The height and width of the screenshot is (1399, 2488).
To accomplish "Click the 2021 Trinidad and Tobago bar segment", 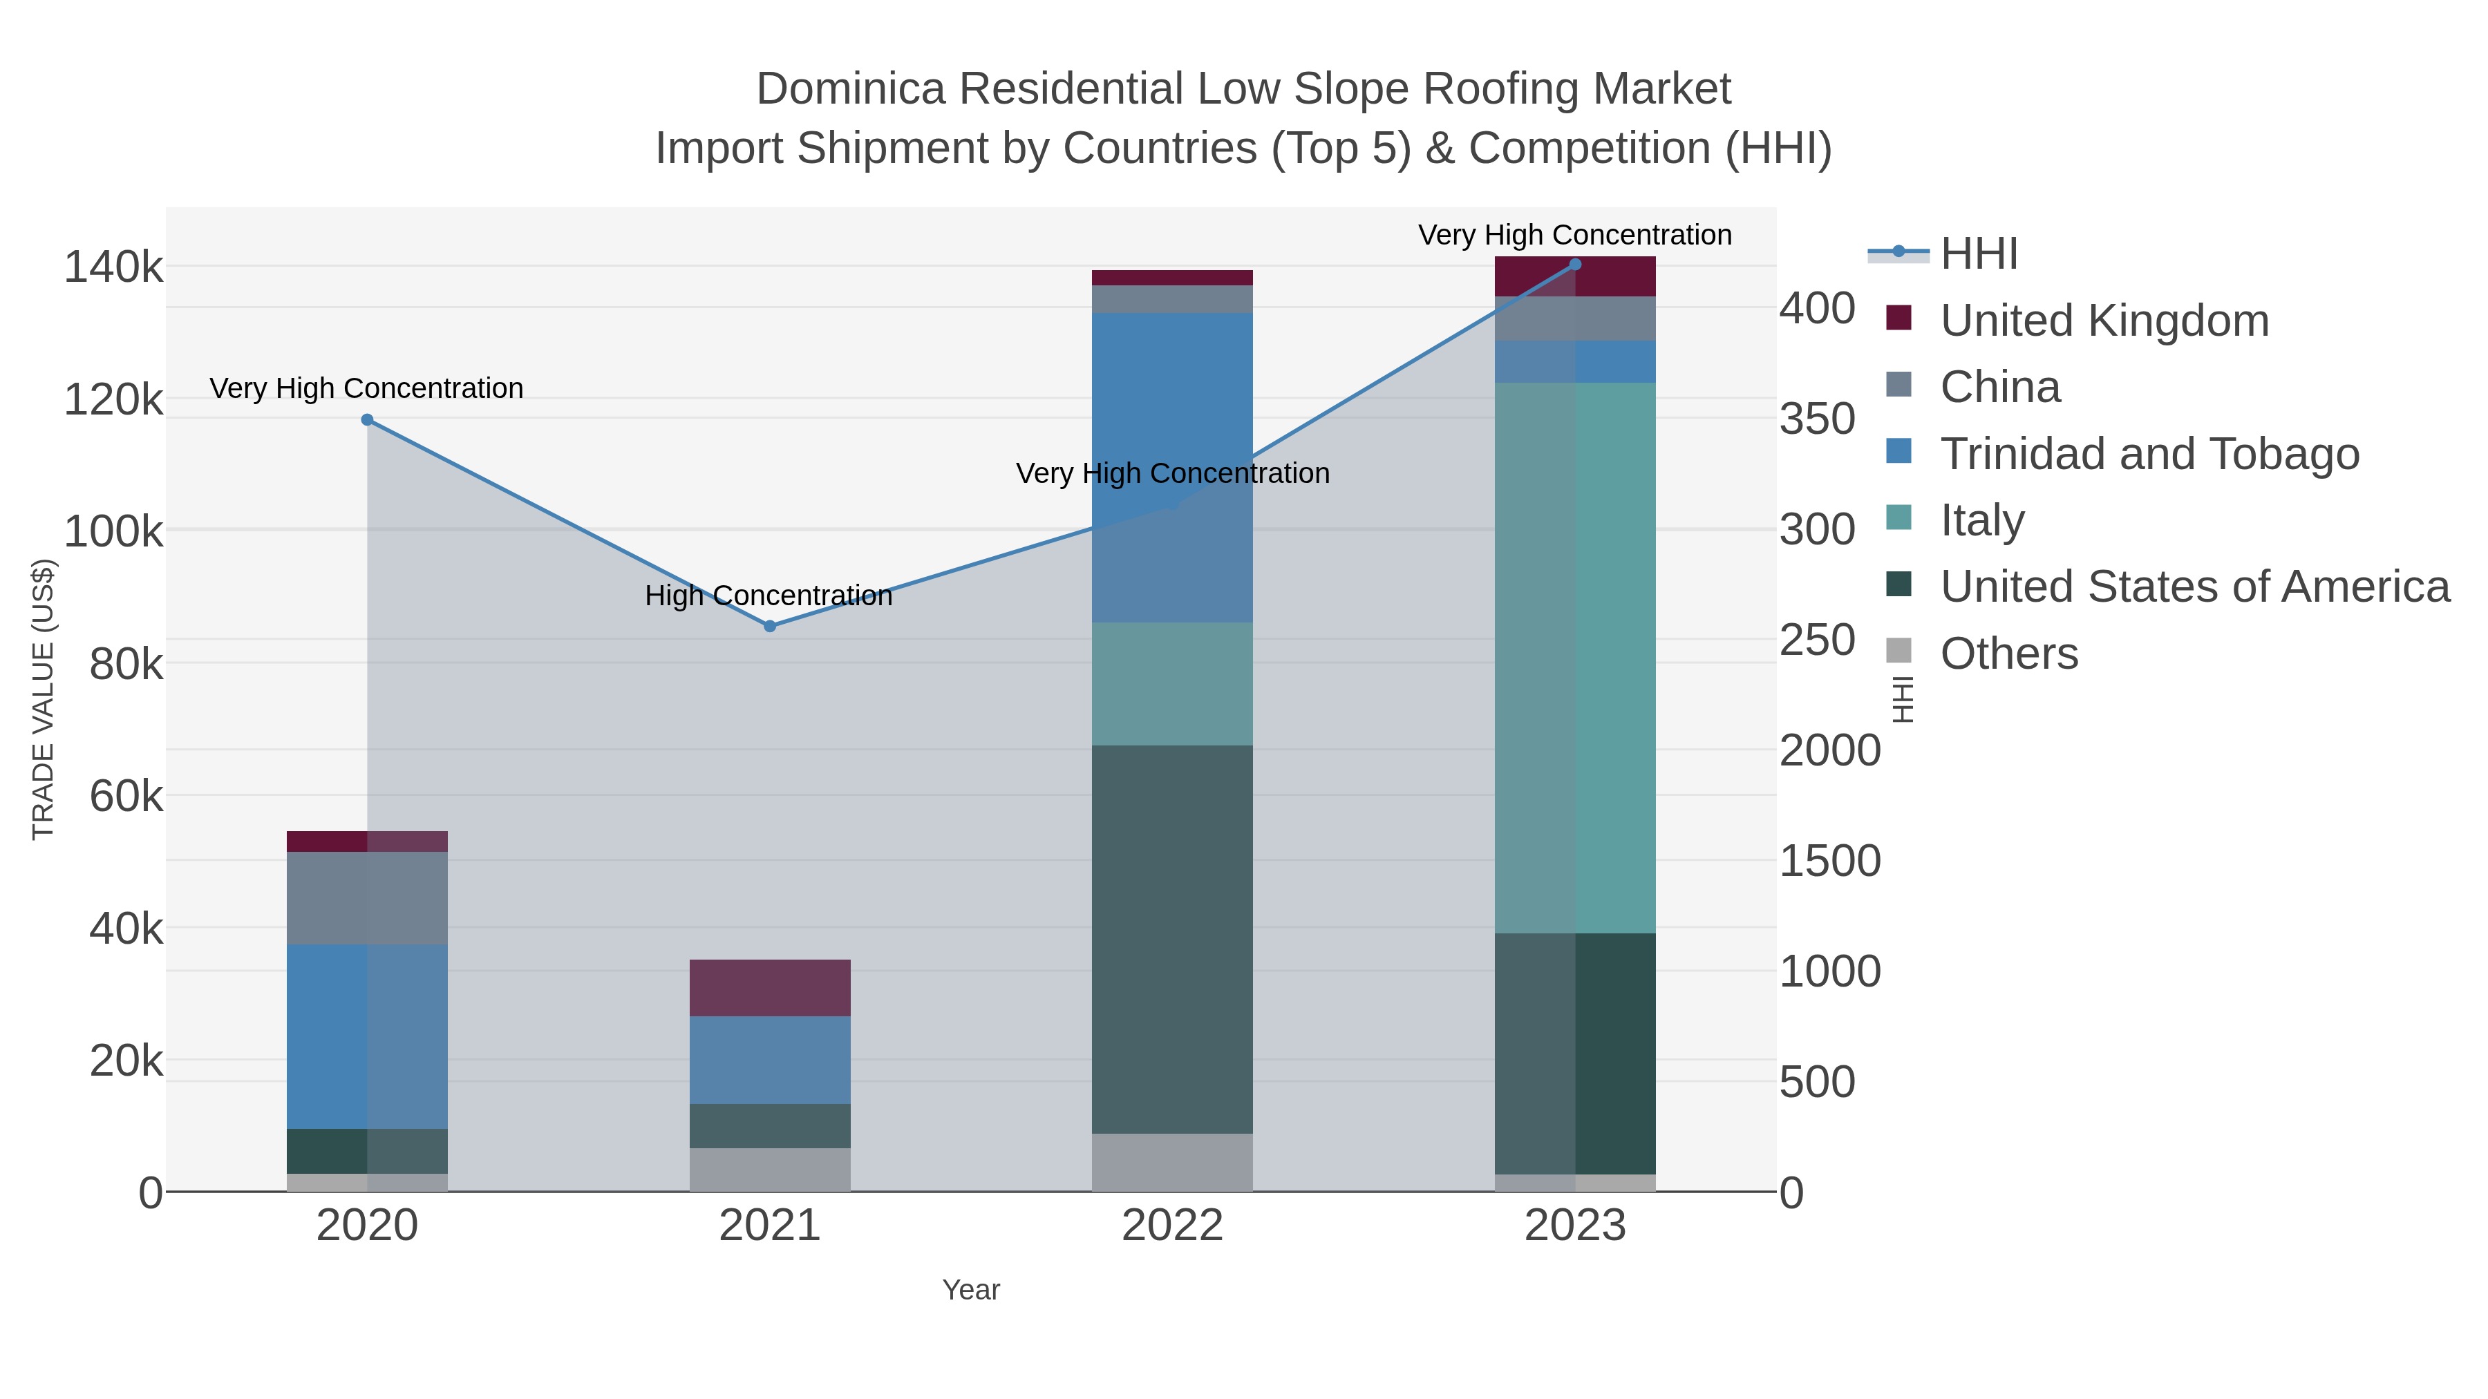I will 770,1060.
